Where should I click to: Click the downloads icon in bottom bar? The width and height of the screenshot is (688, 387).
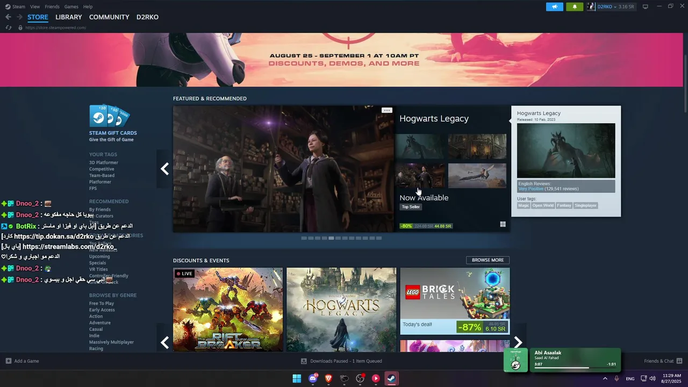click(304, 361)
